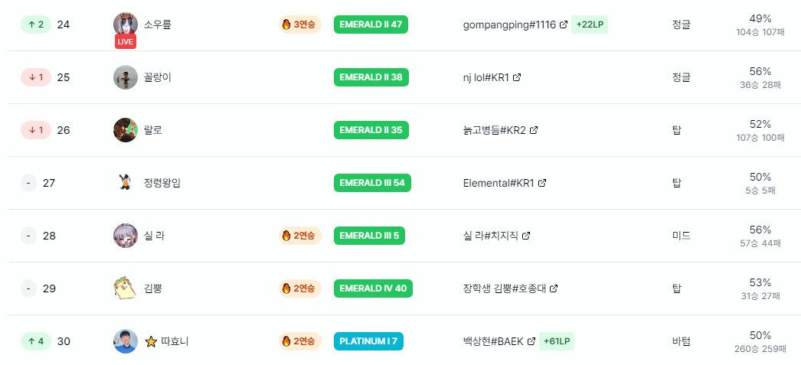Click the gold star icon beside 따효니
Screen dimensions: 801x365
click(x=151, y=341)
